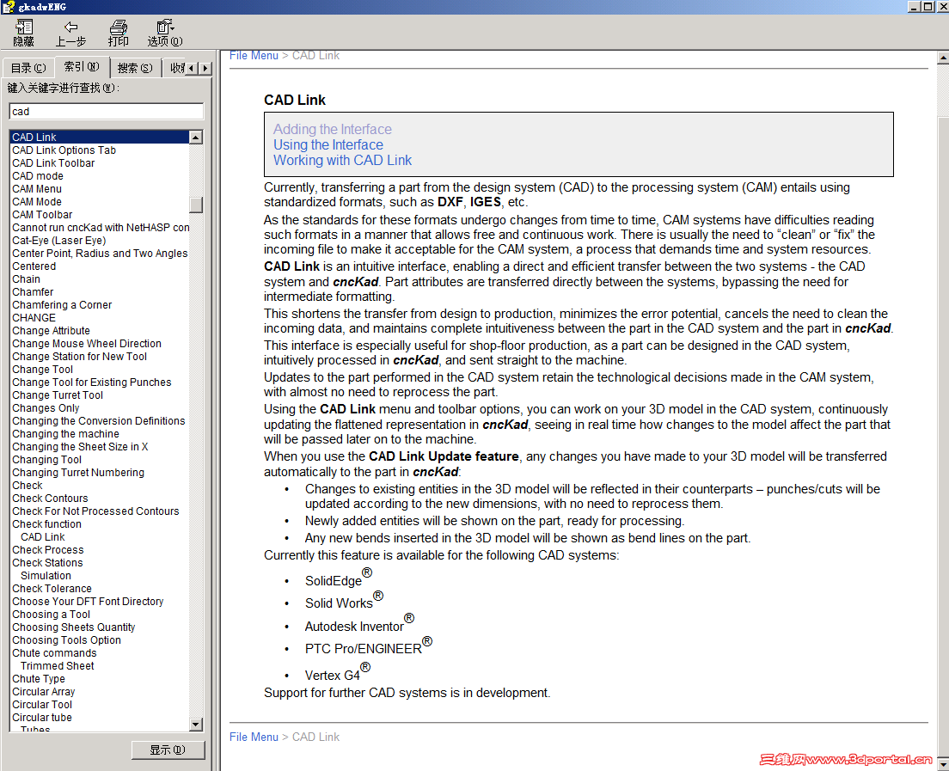Image resolution: width=949 pixels, height=771 pixels.
Task: Select 'Check Process' index entry
Action: tap(48, 549)
